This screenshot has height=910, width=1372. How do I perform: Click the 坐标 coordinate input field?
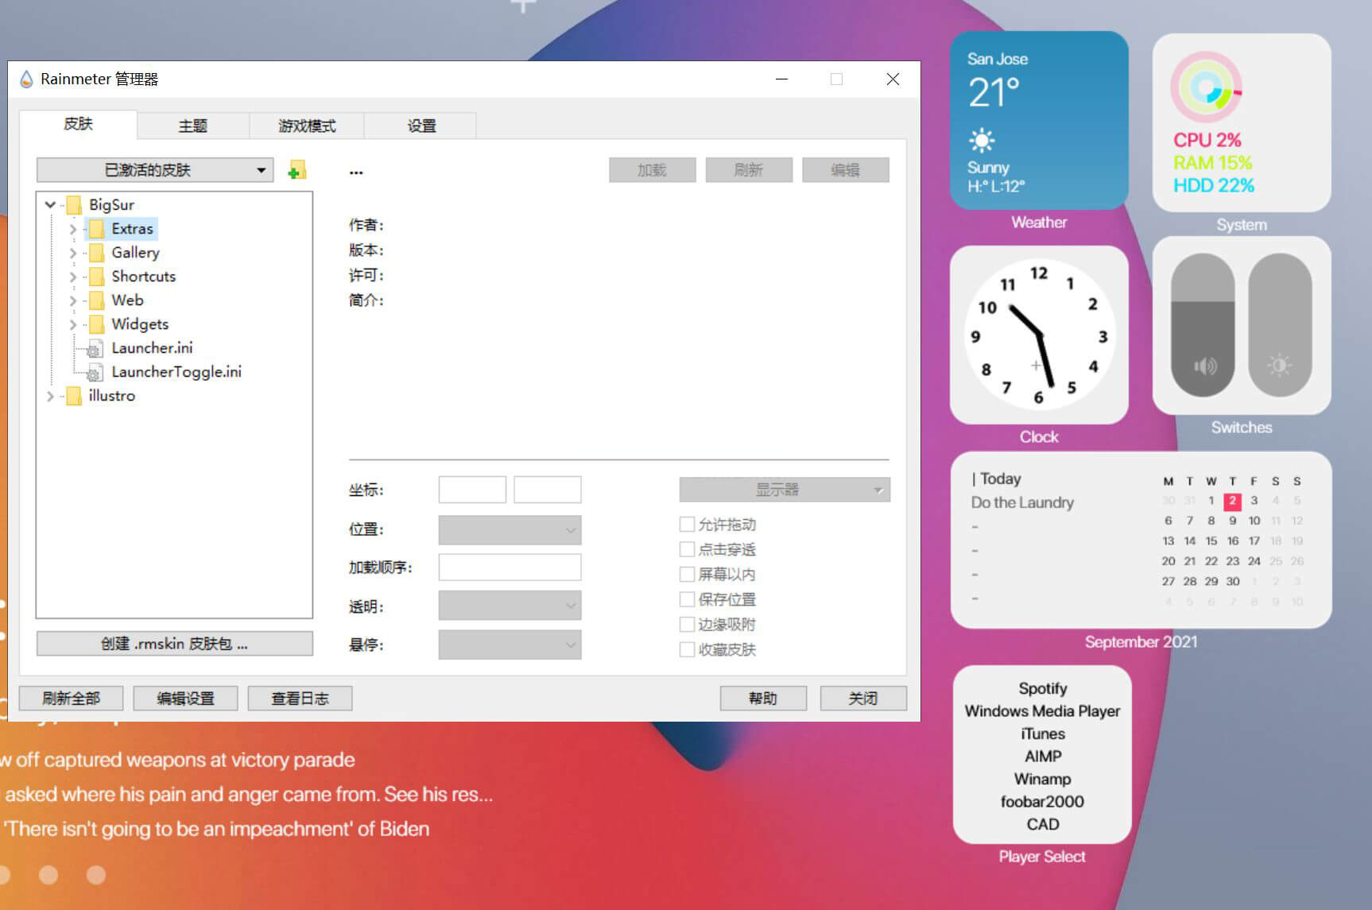[x=472, y=489]
